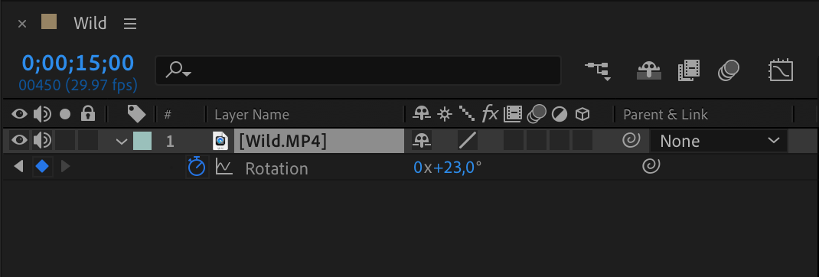Mute the Wild.MP4 layer audio

tap(42, 140)
